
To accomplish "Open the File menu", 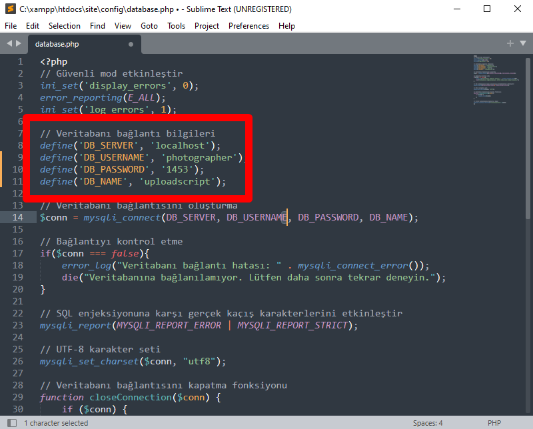I will (11, 26).
